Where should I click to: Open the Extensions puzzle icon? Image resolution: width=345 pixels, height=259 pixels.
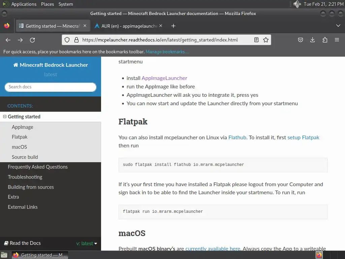point(325,40)
